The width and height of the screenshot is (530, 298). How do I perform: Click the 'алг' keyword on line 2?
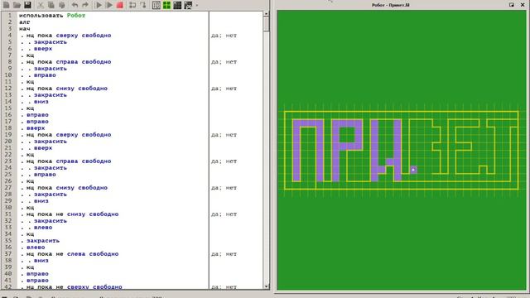[x=24, y=22]
